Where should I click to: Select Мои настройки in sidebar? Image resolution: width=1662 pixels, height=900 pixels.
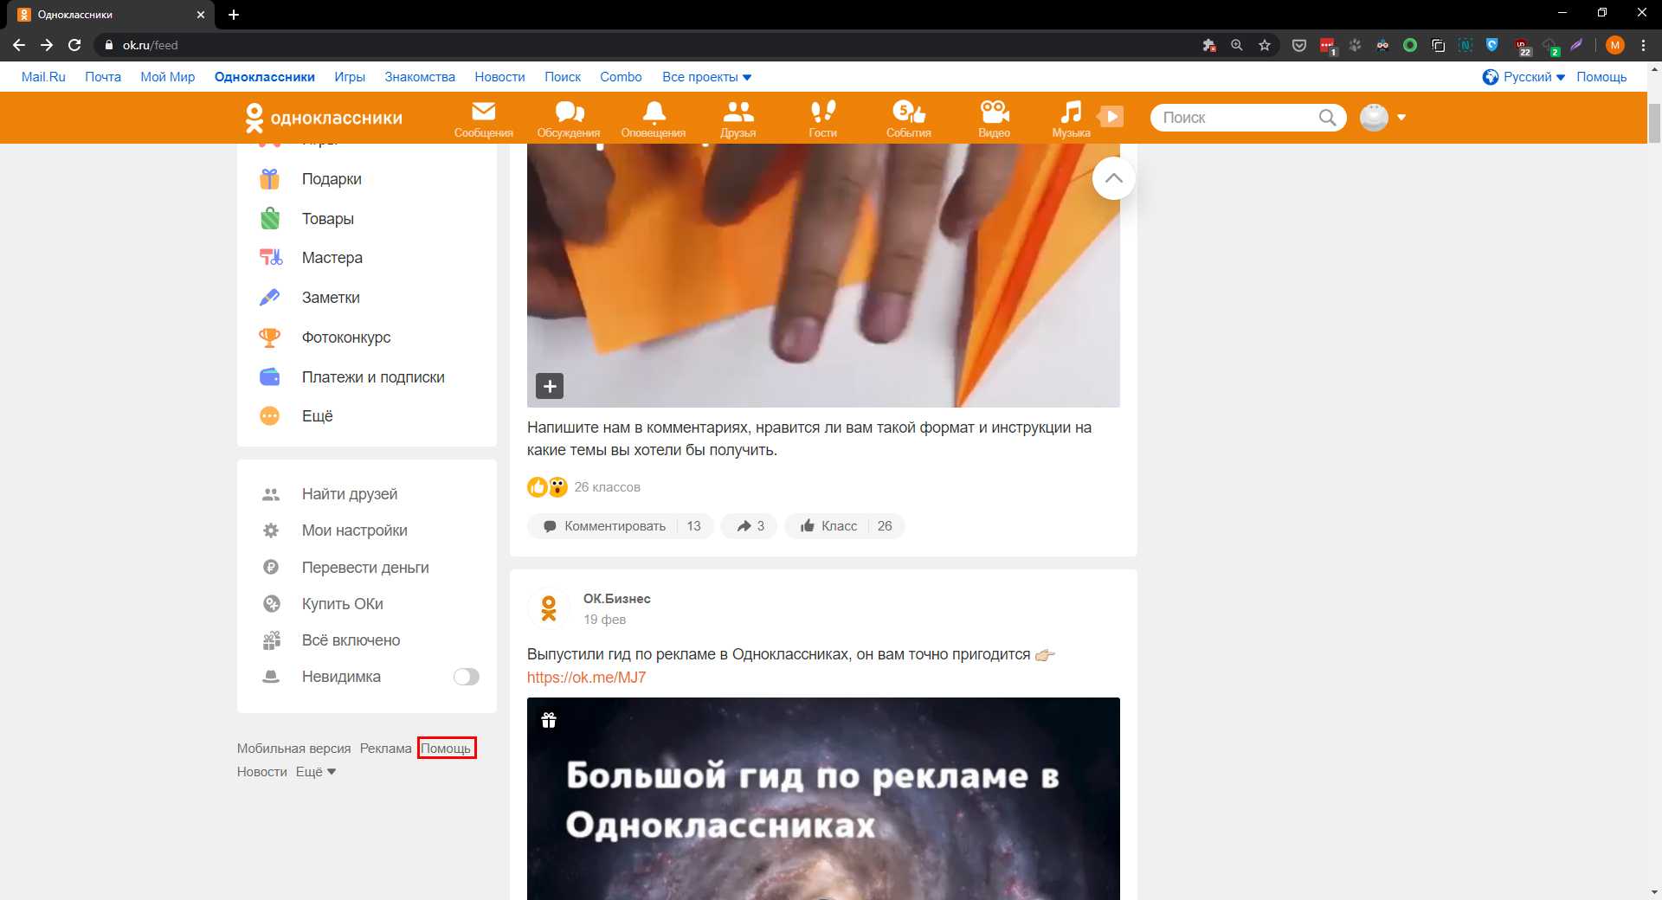(x=354, y=530)
